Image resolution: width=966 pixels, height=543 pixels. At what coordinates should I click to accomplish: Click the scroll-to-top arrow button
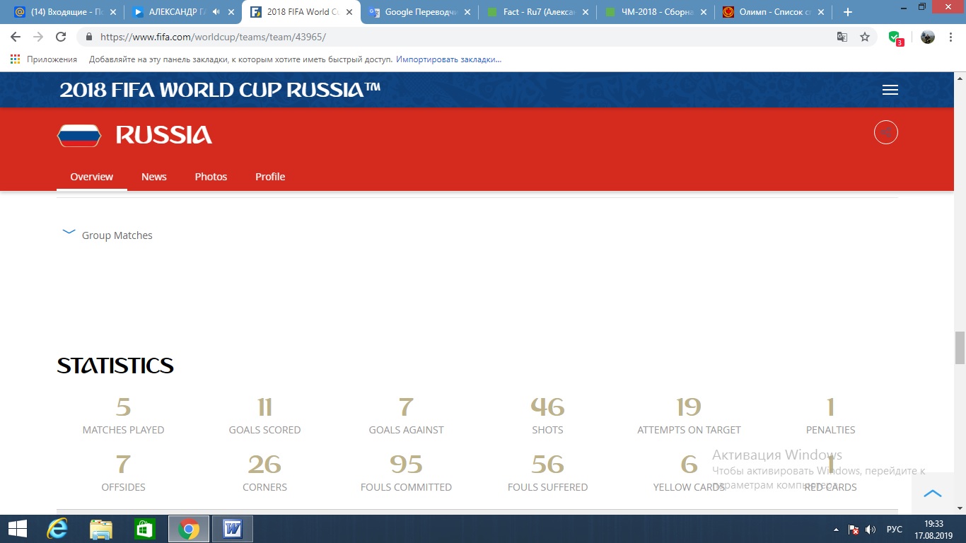(933, 494)
